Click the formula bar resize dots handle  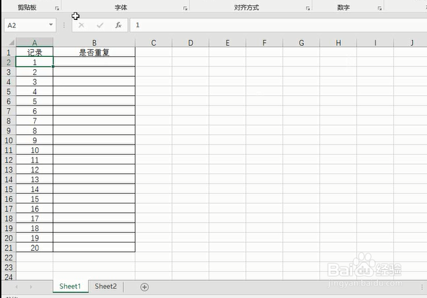point(64,25)
